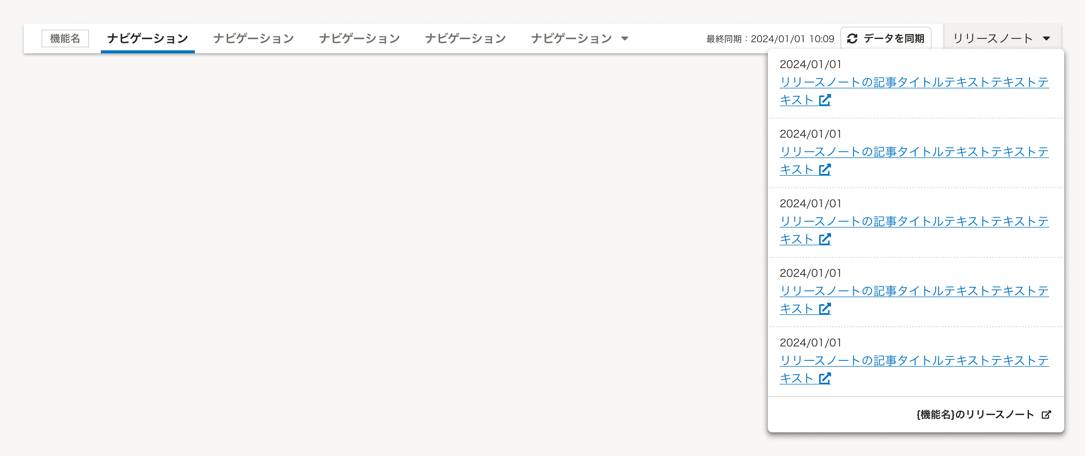This screenshot has width=1085, height=456.
Task: Open the third release note article link
Action: 914,222
